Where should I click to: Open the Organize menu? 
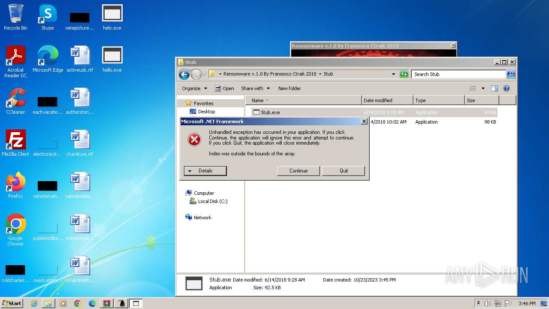[x=194, y=88]
